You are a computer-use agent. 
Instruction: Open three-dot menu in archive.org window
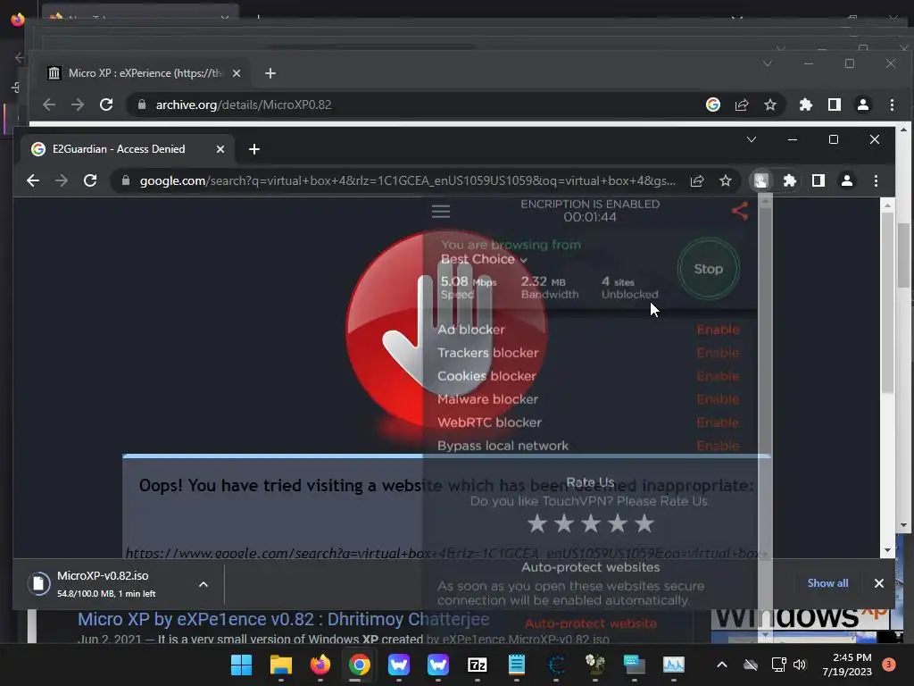tap(892, 105)
